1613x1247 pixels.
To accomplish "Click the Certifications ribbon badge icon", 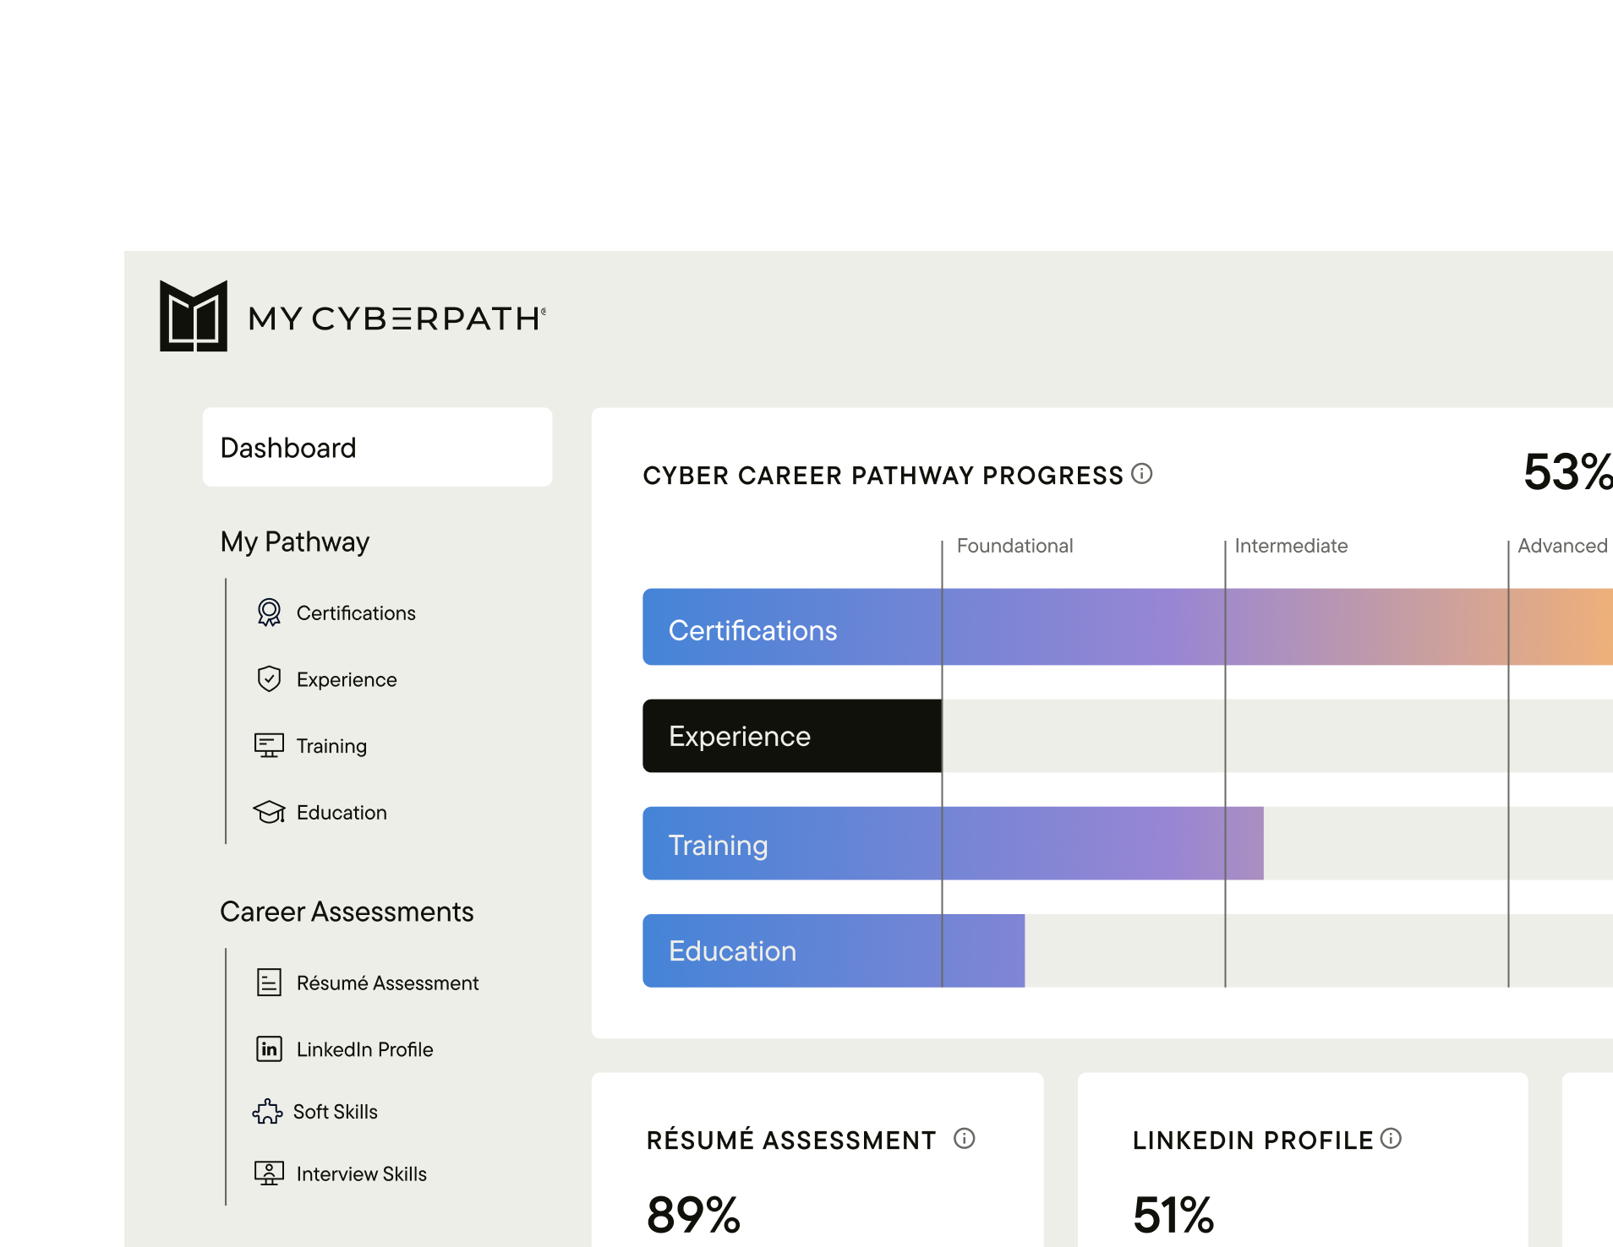I will point(269,613).
